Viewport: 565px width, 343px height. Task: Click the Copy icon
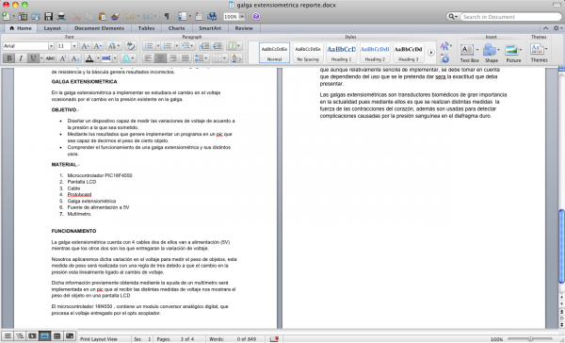coord(89,16)
